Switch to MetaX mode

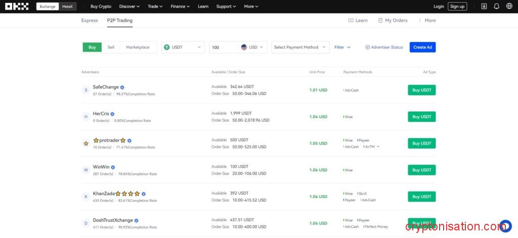click(67, 7)
